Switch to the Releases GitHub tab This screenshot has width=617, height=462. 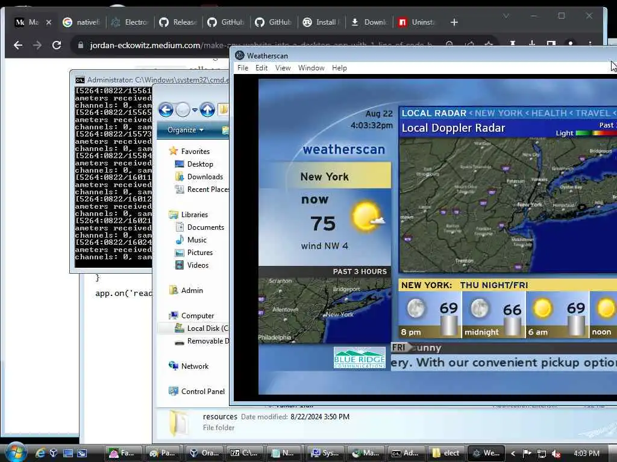(178, 22)
